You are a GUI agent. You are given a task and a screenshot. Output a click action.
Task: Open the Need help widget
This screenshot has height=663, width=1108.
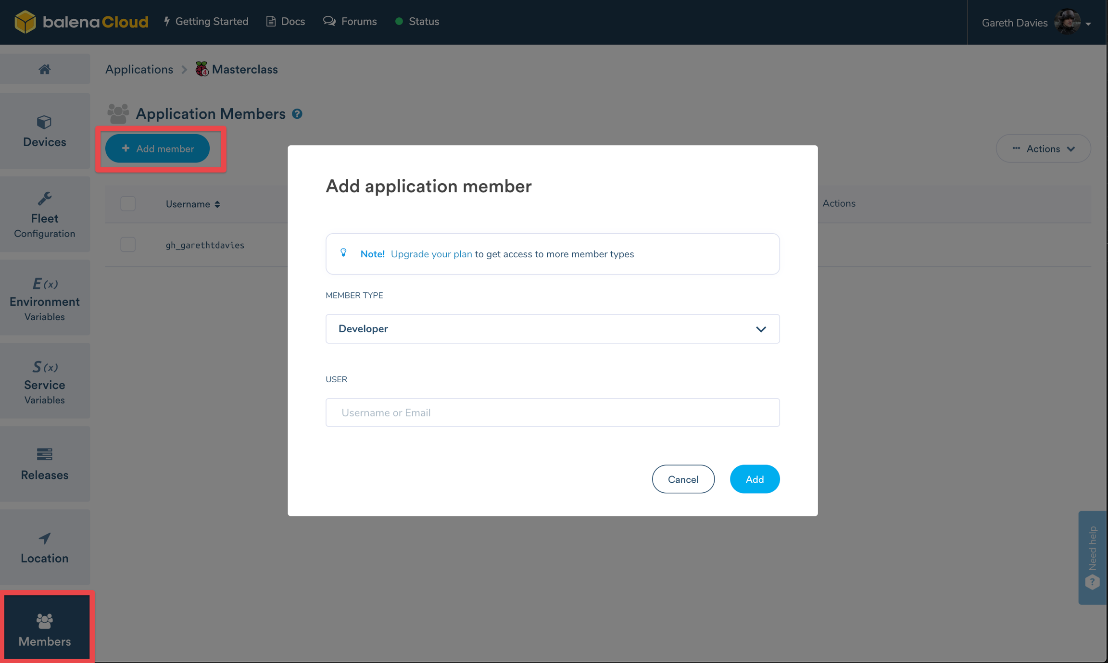pyautogui.click(x=1093, y=557)
